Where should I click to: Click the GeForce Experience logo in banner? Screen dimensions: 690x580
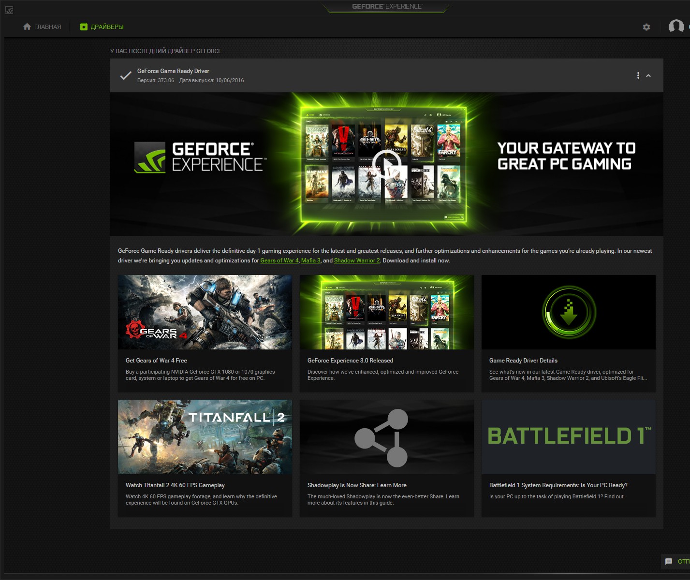point(200,157)
